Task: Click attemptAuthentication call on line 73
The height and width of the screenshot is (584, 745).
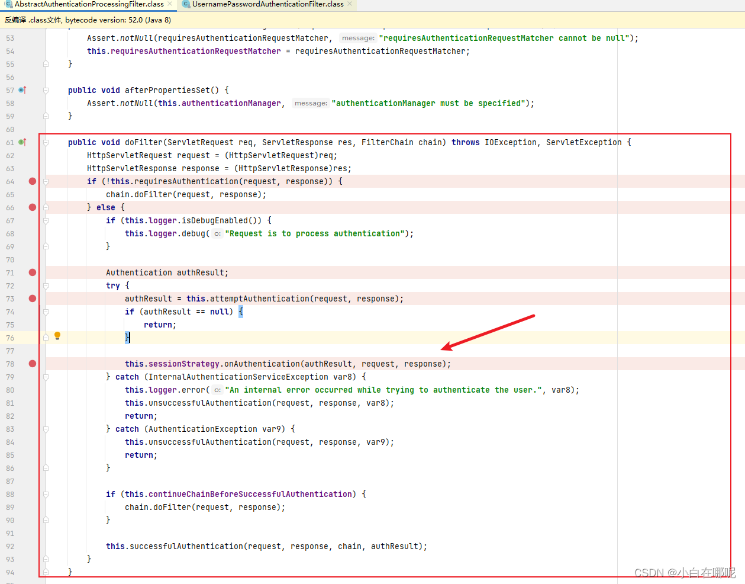Action: [259, 299]
